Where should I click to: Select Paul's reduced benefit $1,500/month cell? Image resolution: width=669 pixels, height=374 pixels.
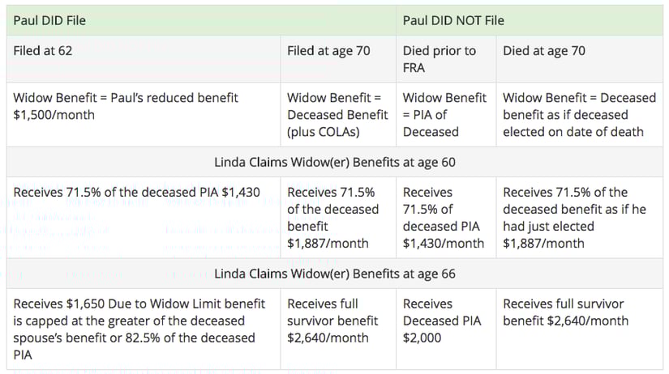[144, 115]
